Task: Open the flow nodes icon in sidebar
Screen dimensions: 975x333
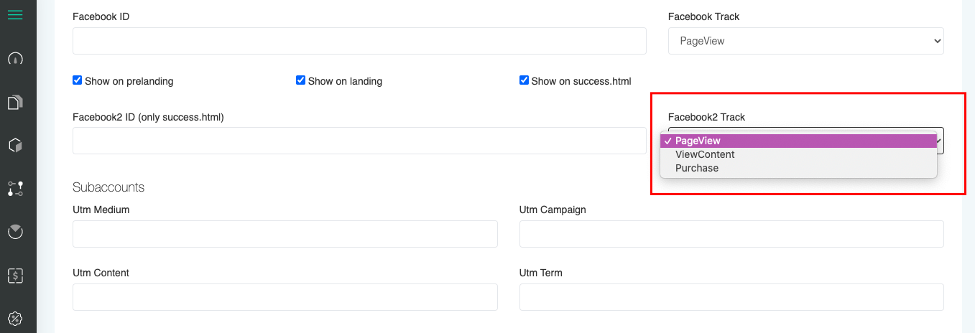Action: pos(15,189)
